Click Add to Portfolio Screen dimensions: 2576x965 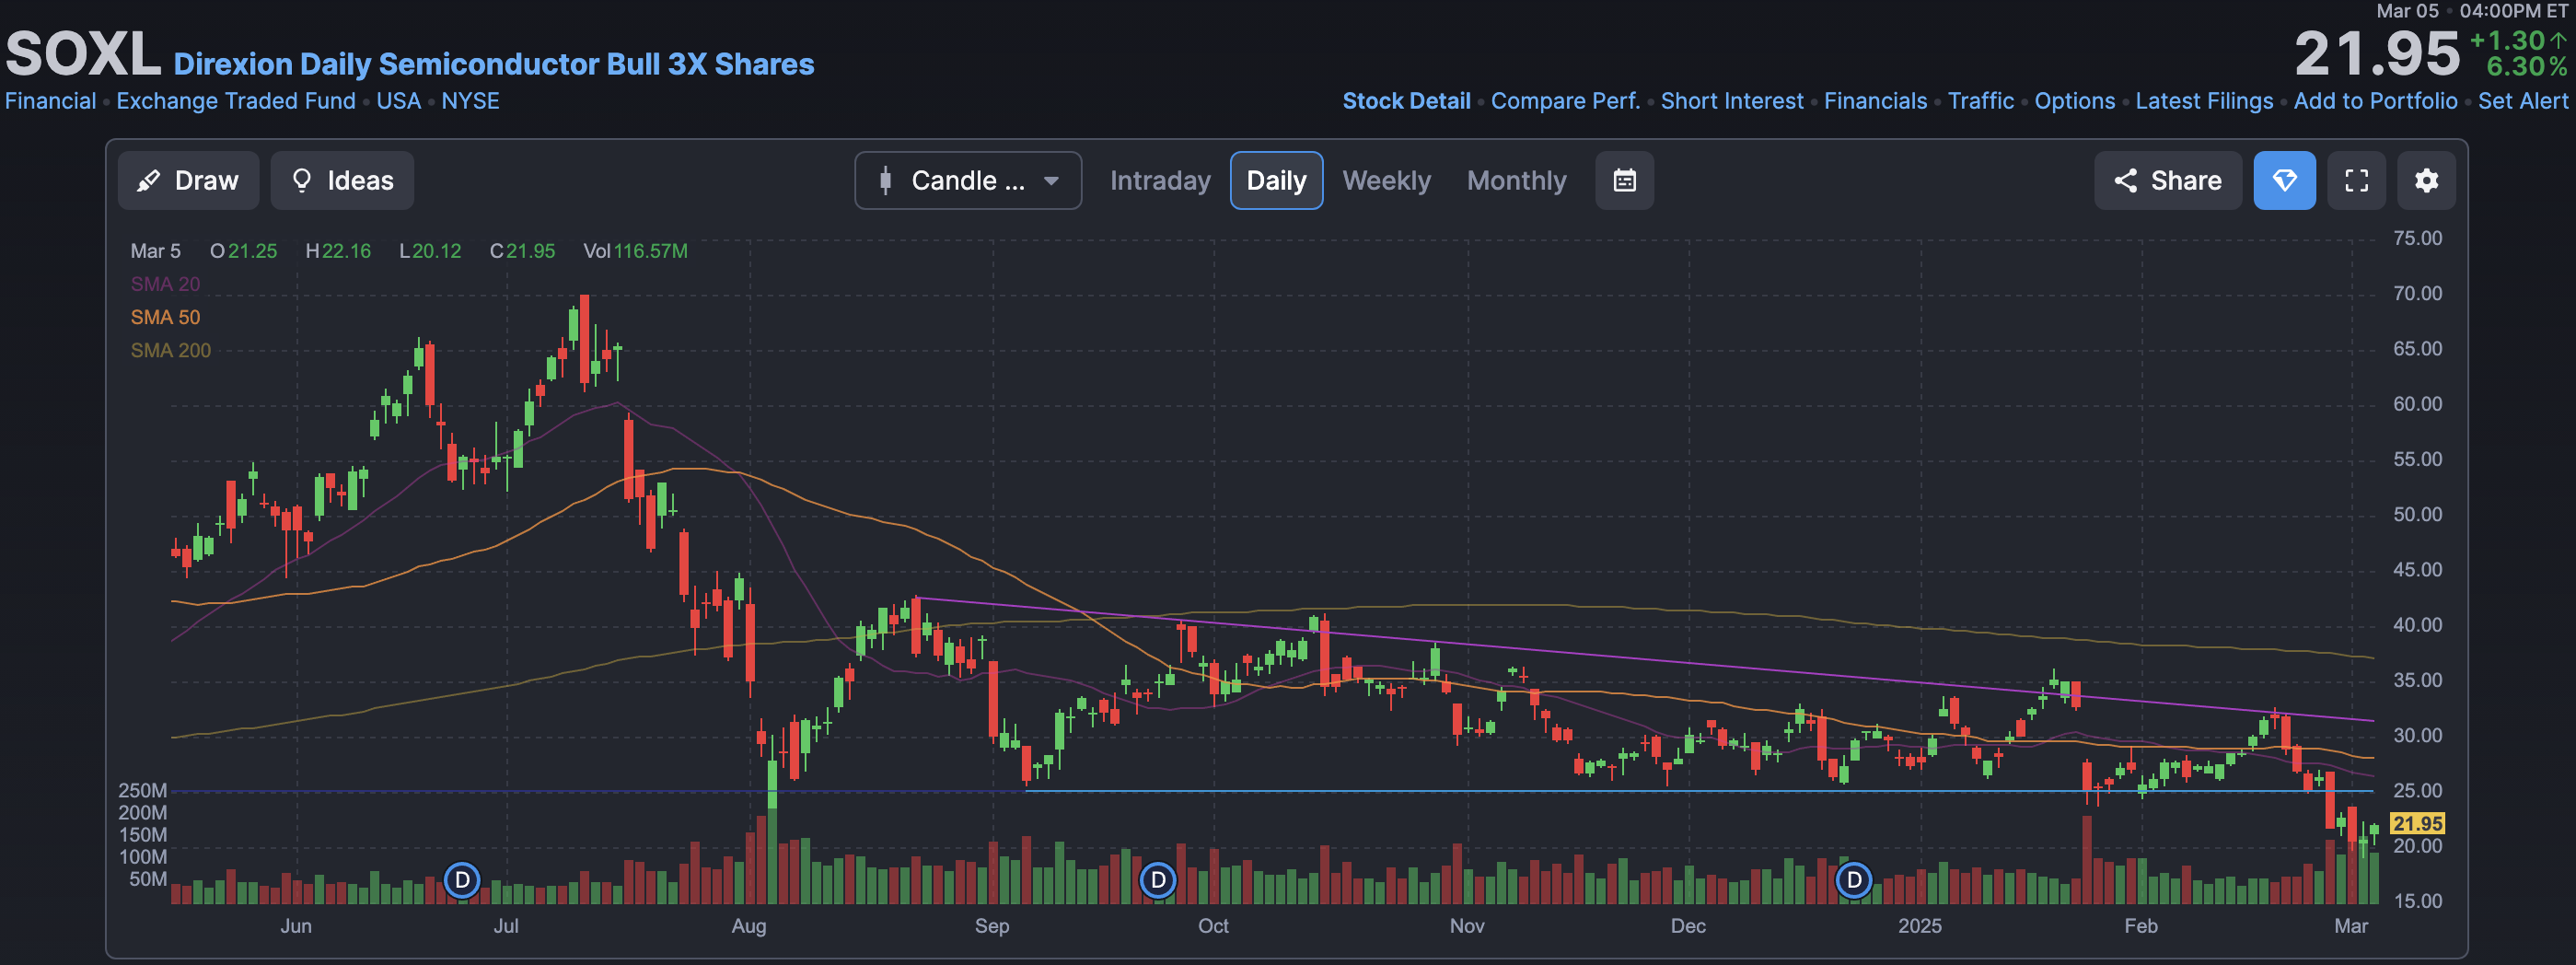tap(2375, 101)
